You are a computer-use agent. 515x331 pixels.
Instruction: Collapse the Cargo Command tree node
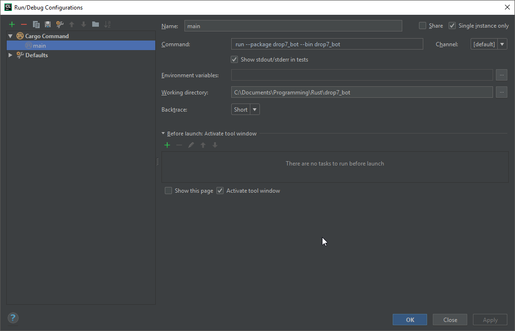[x=10, y=36]
